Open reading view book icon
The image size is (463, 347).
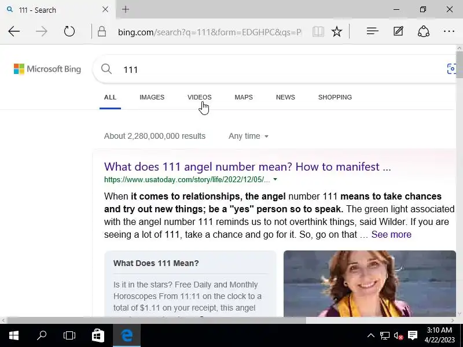click(318, 31)
